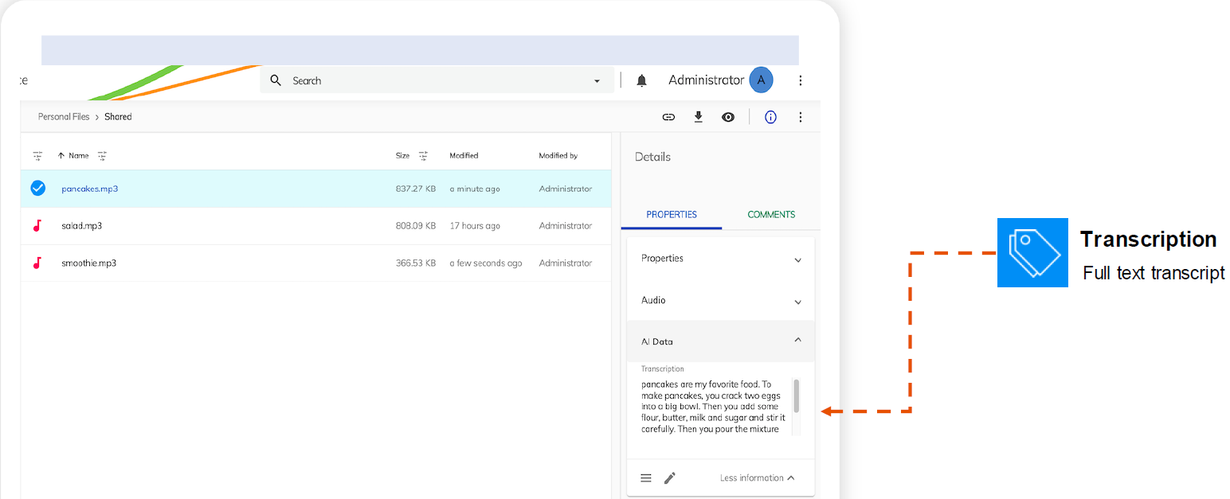Click the pencil edit properties icon

coord(670,478)
